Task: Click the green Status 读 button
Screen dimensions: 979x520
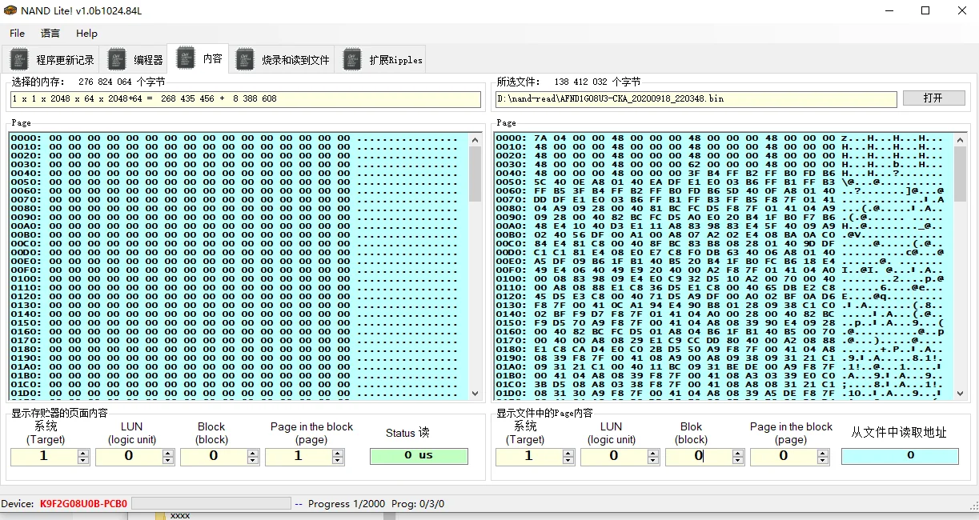Action: 419,456
